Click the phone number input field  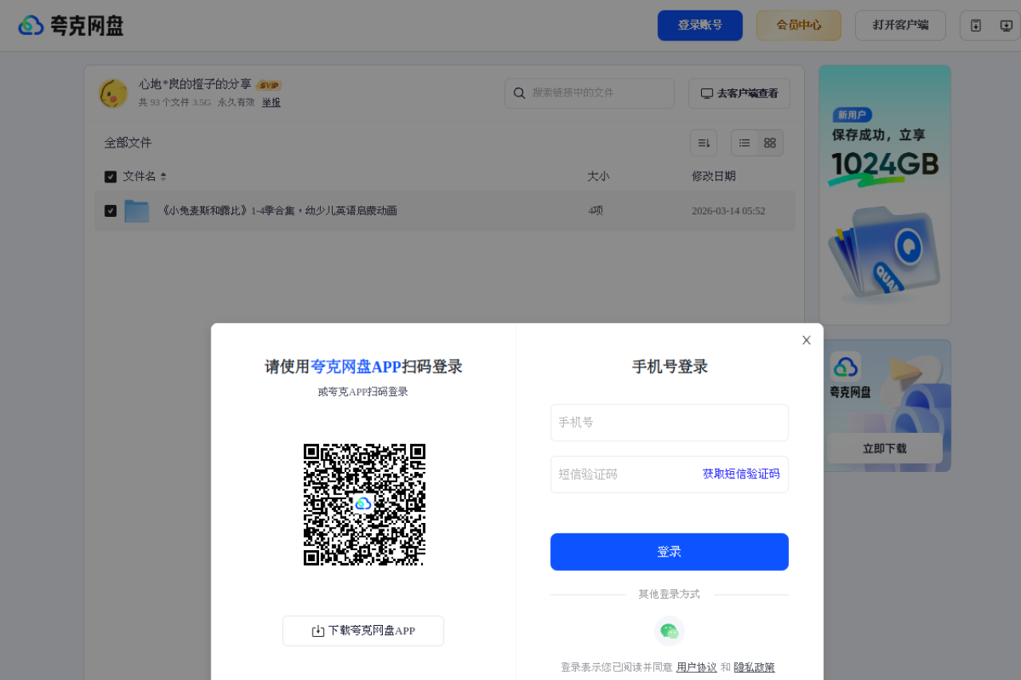click(669, 423)
